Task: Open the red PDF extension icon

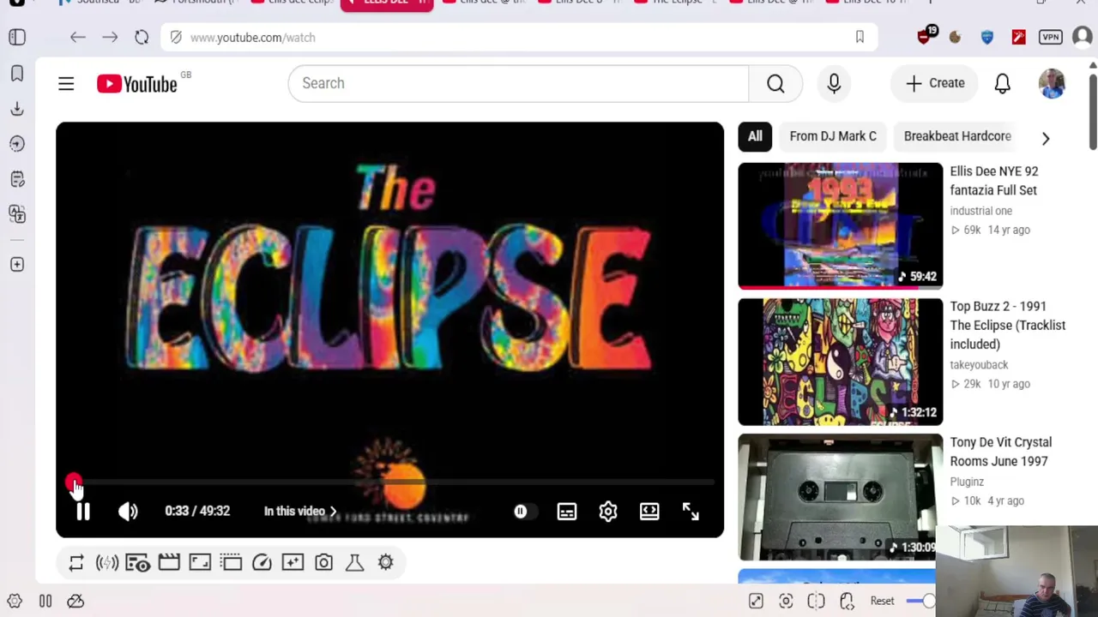Action: point(1018,37)
